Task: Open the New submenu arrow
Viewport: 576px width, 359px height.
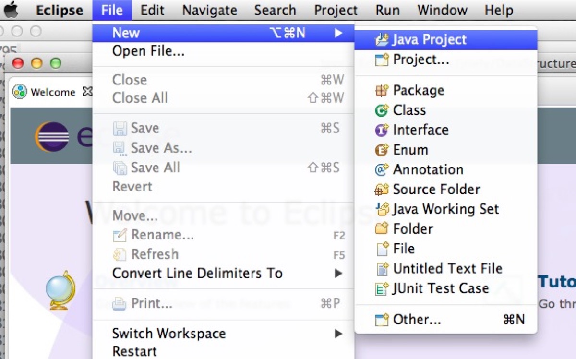Action: click(339, 32)
